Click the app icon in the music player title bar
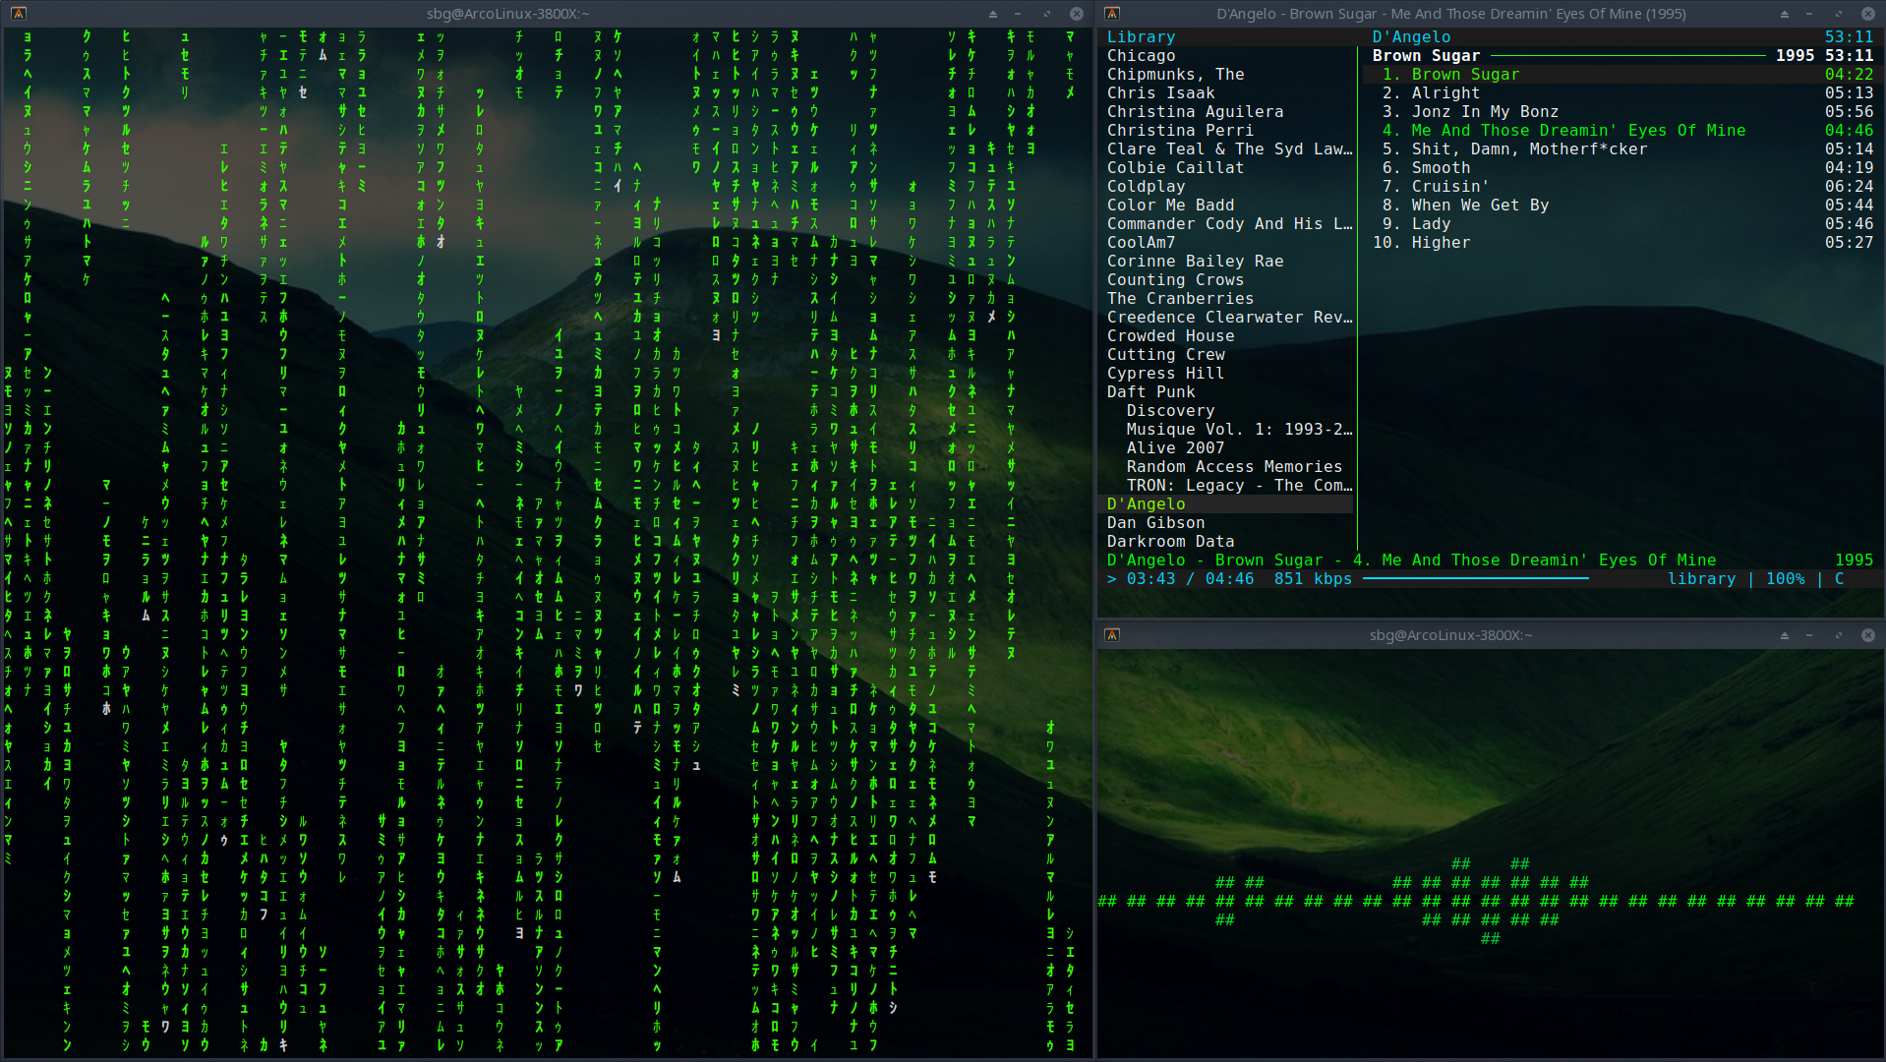Screen dimensions: 1886x1062 tap(1112, 14)
